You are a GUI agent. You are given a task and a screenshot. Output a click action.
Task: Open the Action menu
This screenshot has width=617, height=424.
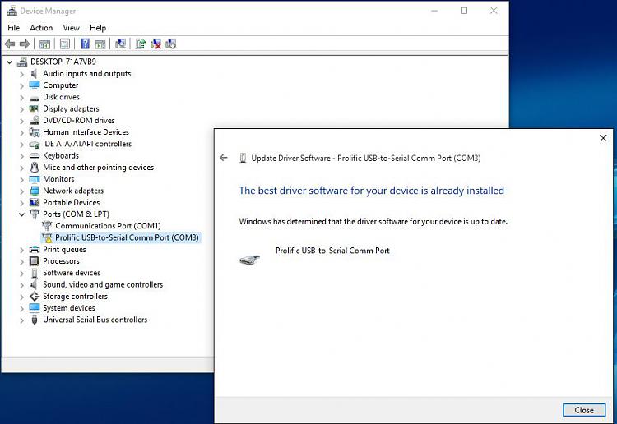click(41, 28)
